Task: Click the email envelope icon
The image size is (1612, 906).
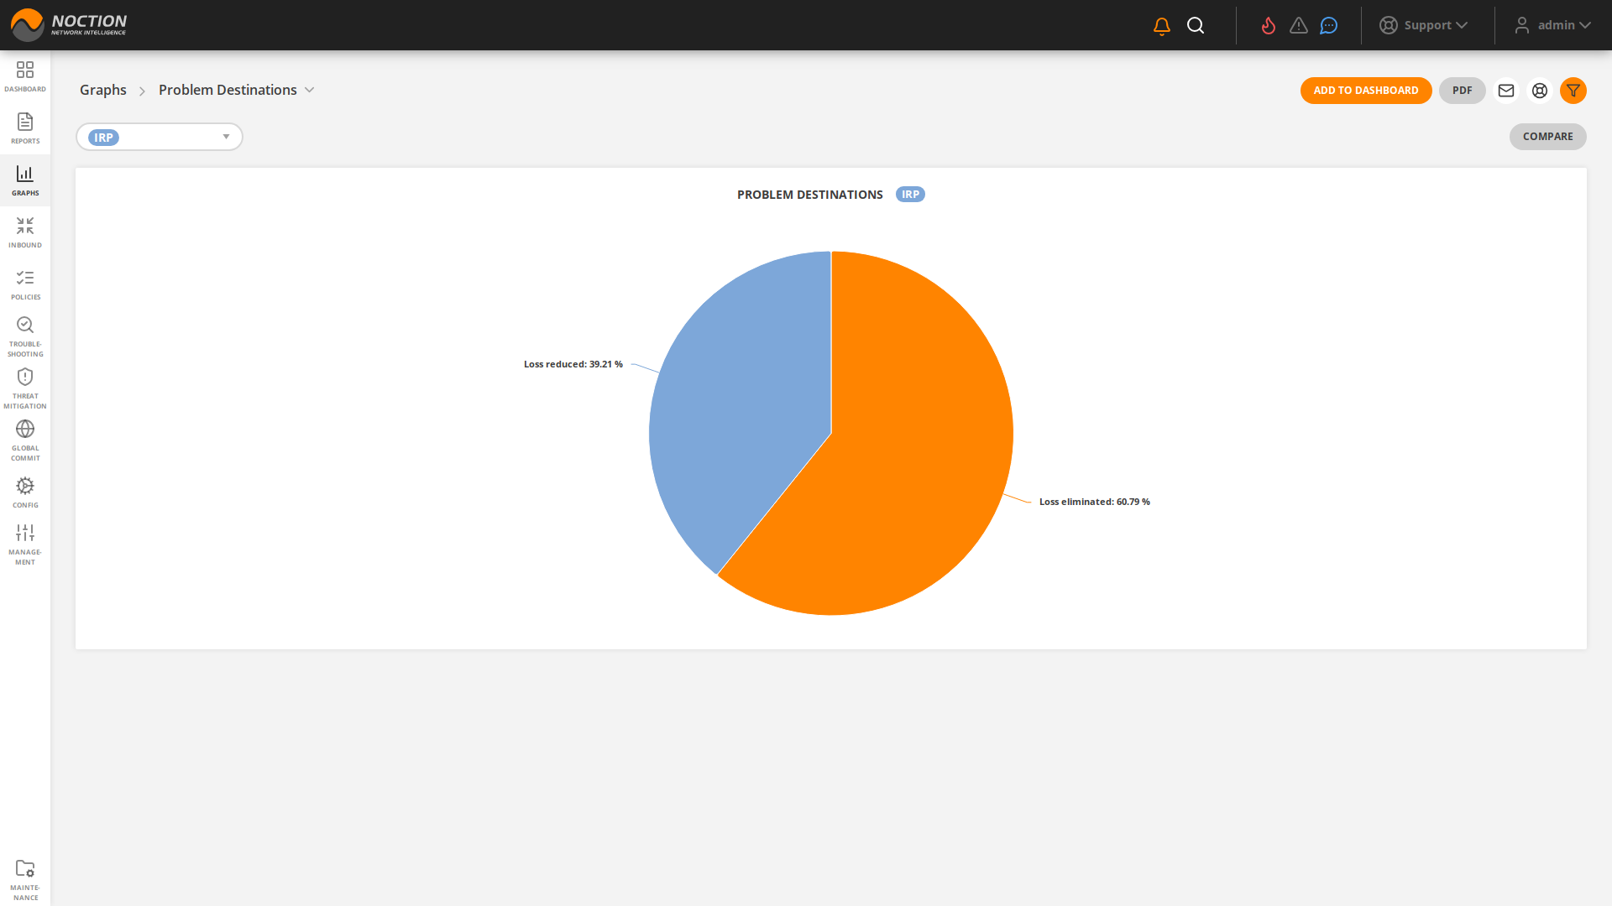Action: point(1505,91)
